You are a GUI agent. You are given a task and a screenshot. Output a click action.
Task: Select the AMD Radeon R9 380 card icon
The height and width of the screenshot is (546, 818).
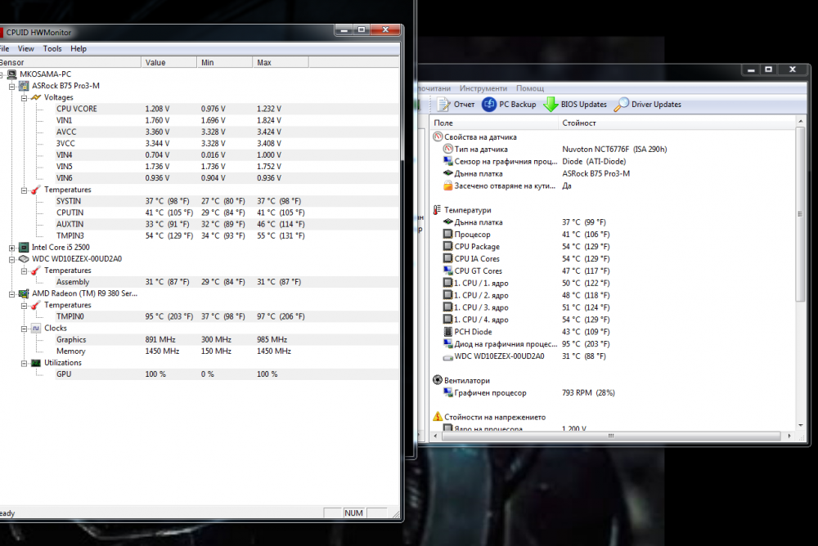coord(24,293)
